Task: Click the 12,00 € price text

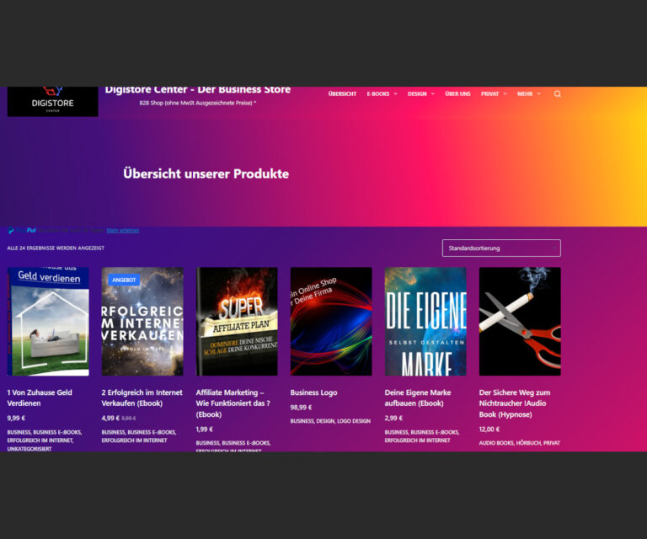Action: point(489,430)
